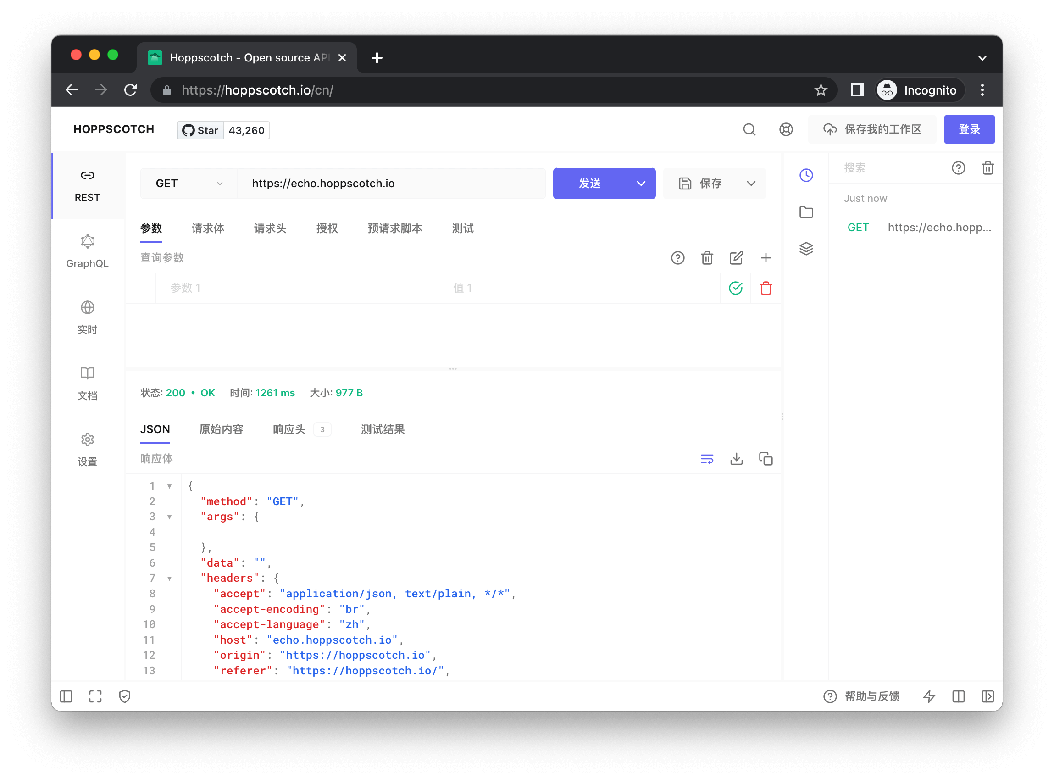Screen dimensions: 1054x779
Task: Open the Environments layers icon
Action: (806, 249)
